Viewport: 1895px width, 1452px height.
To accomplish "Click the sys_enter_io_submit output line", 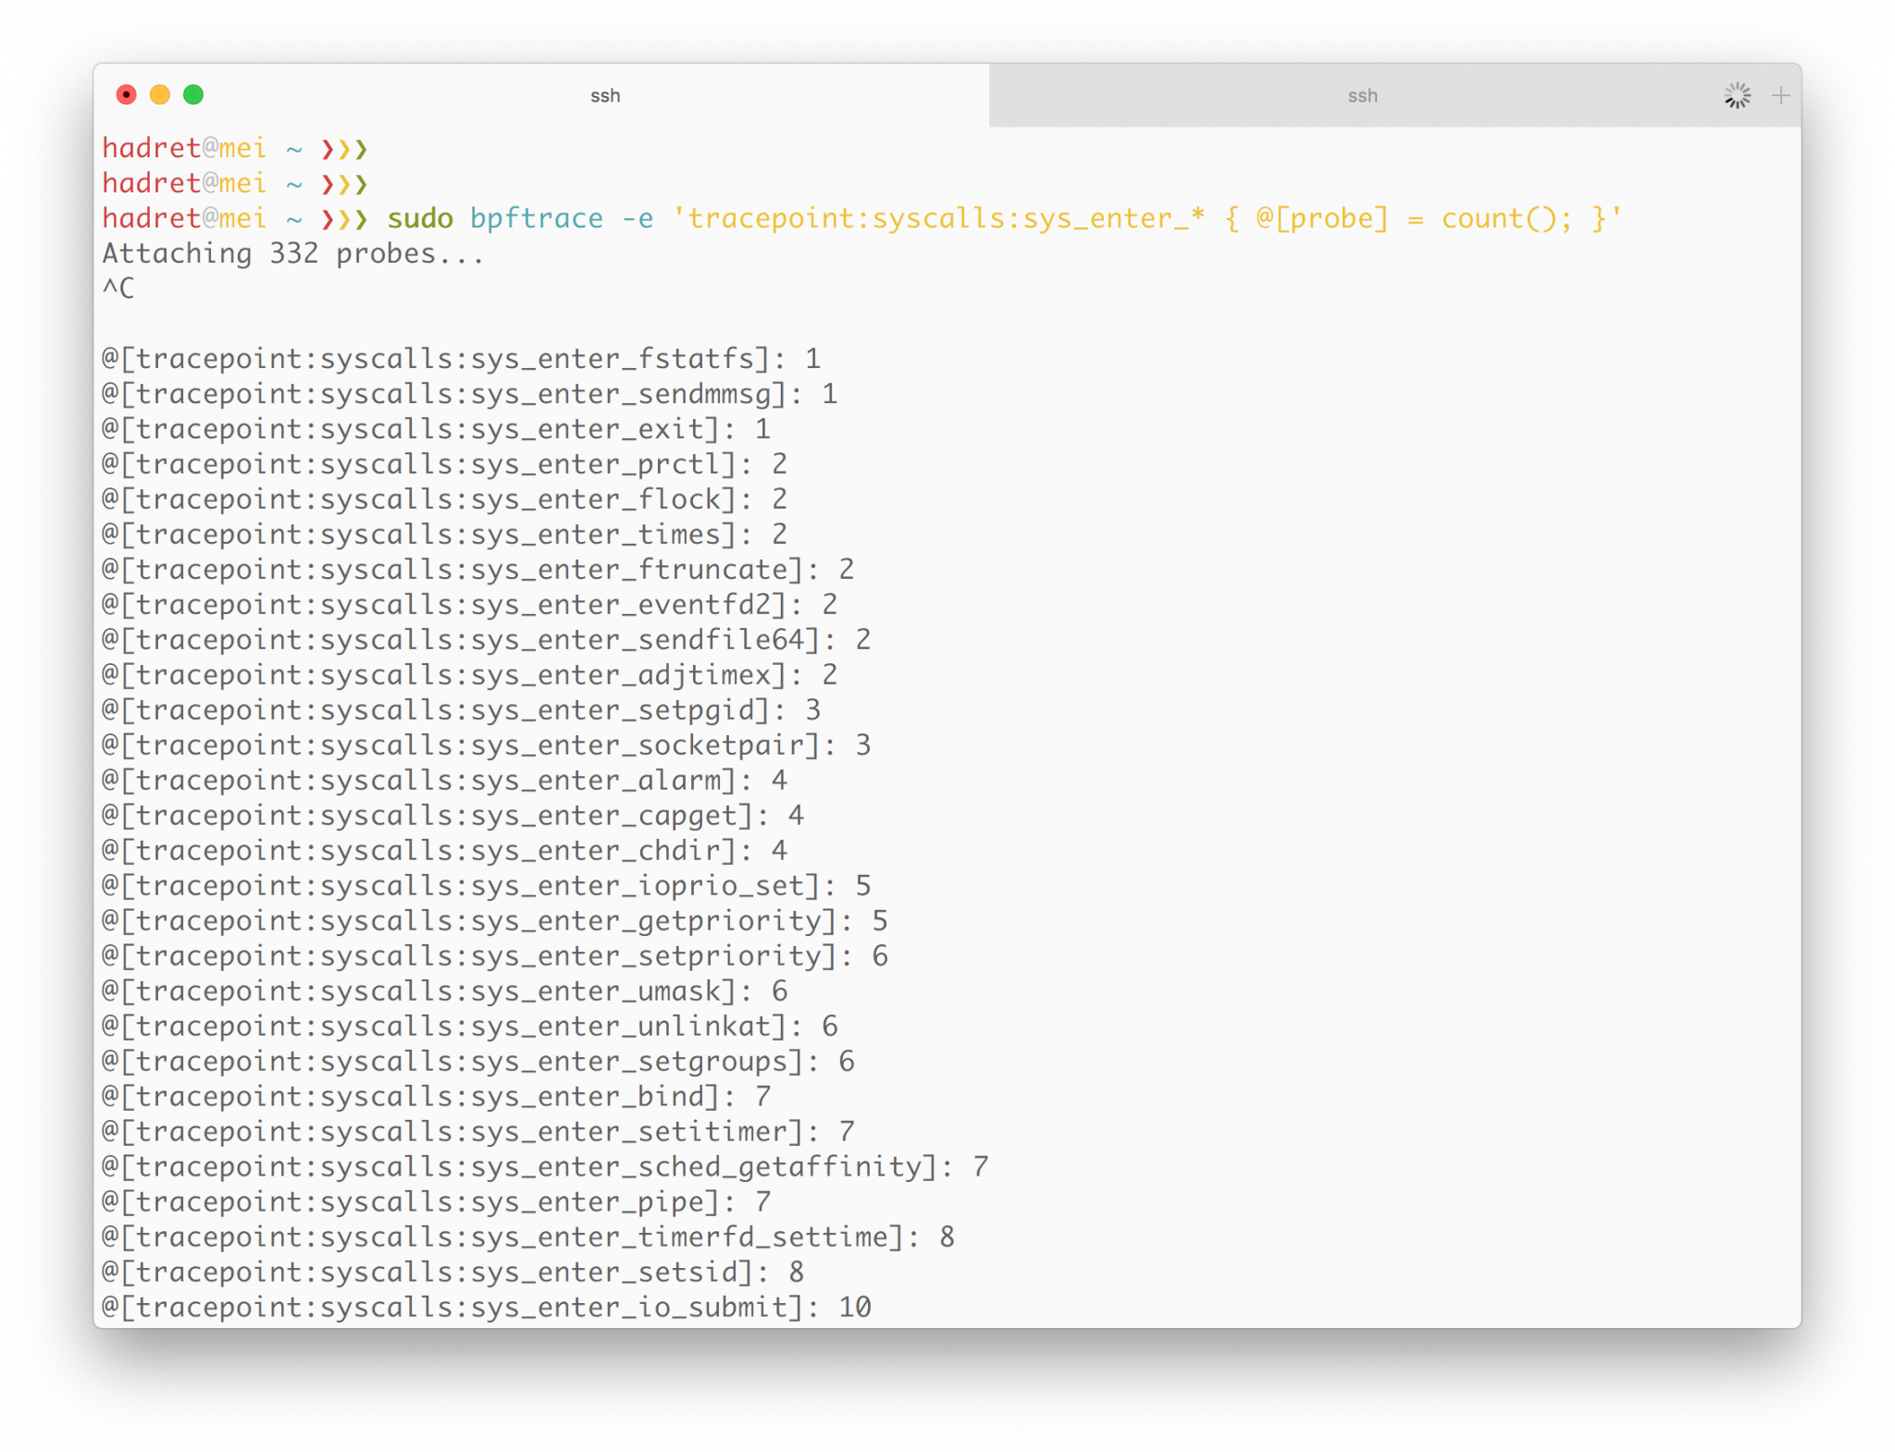I will click(486, 1308).
